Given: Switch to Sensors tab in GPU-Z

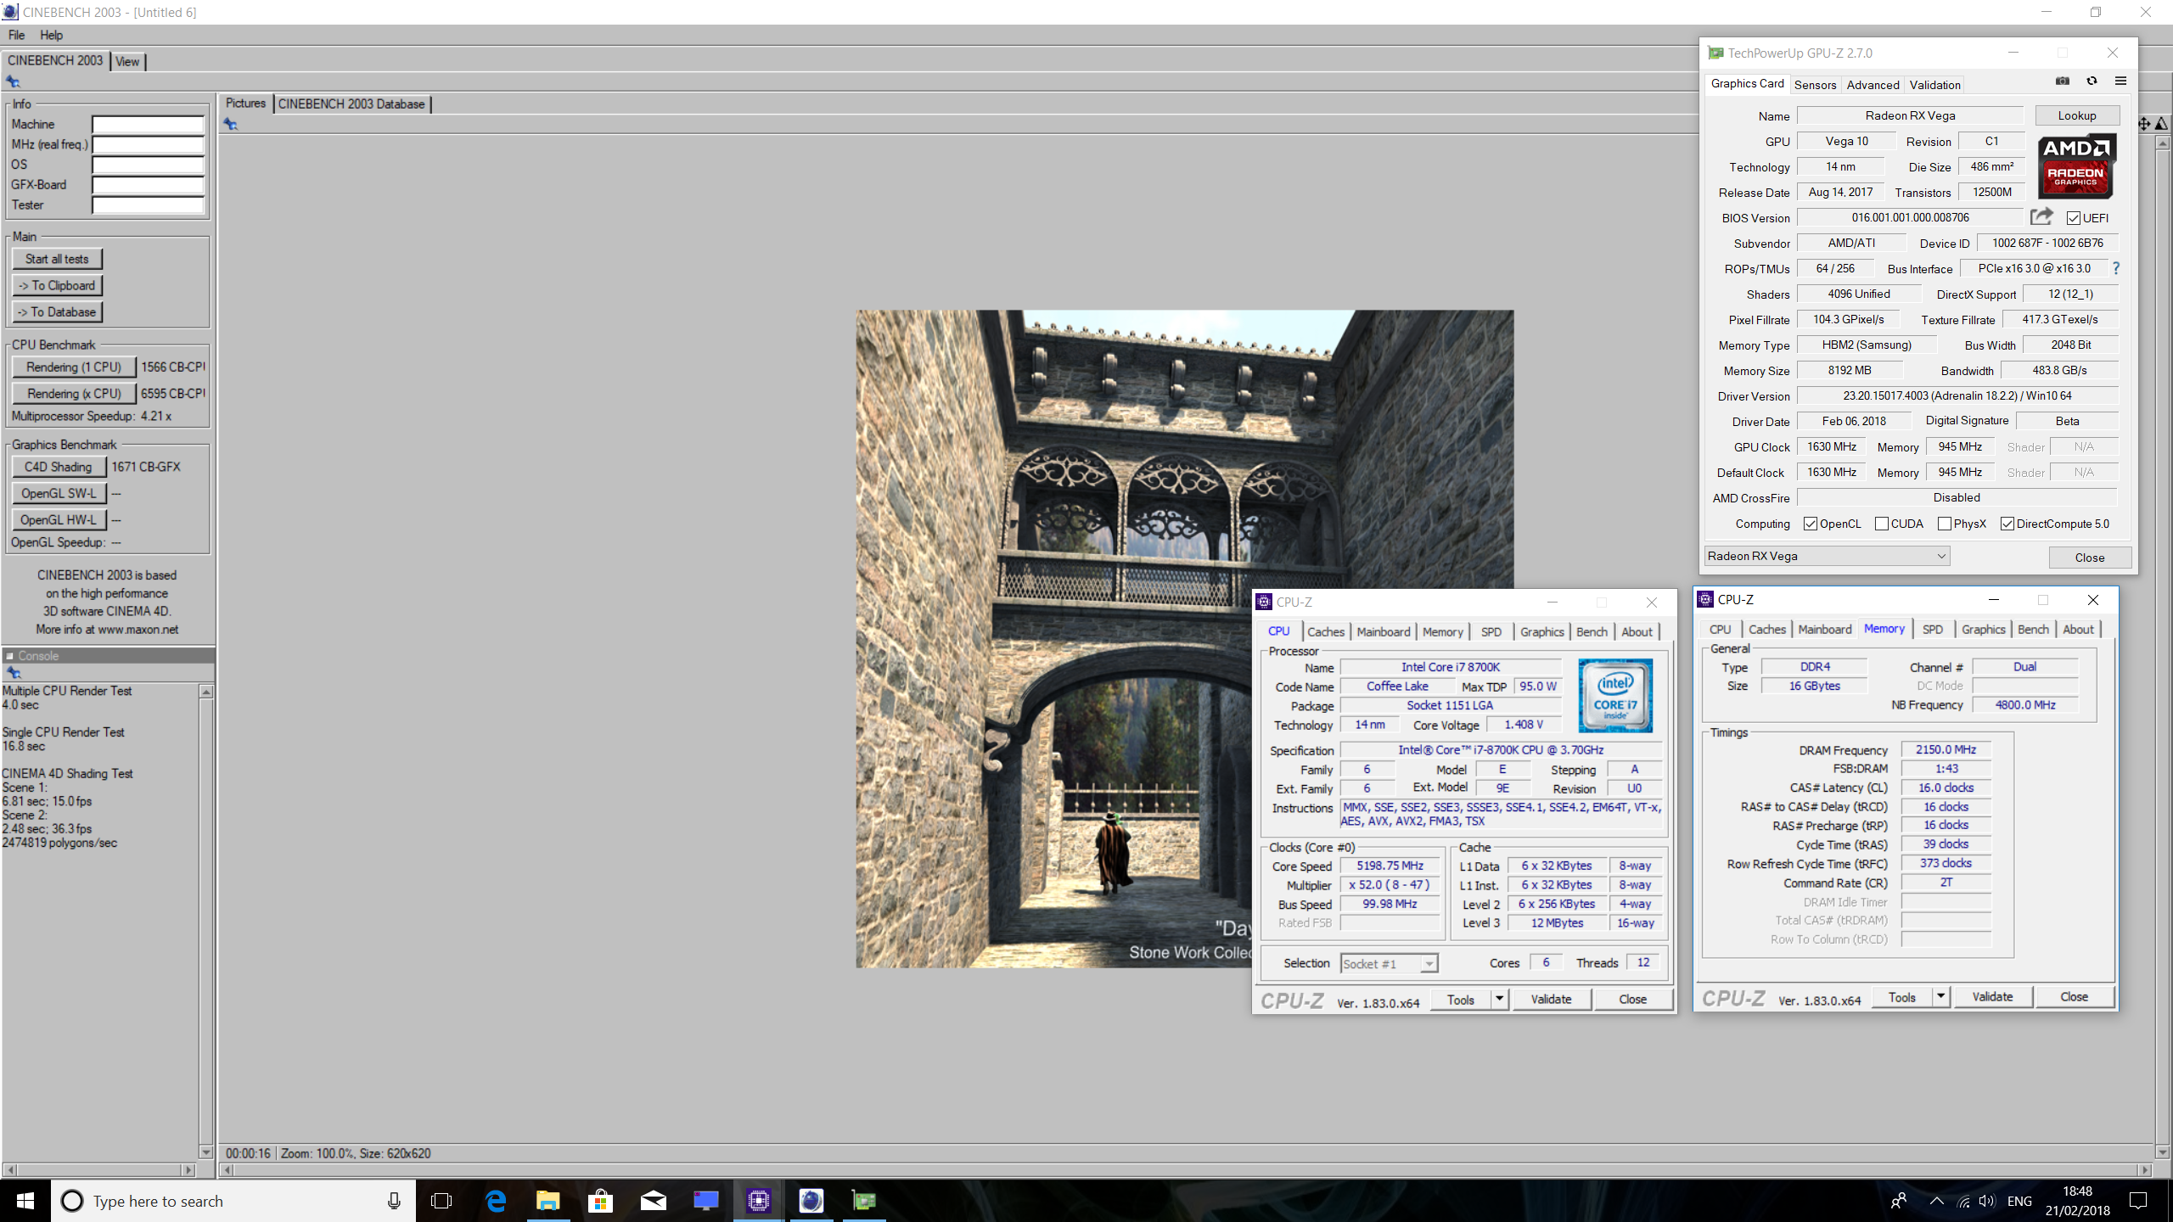Looking at the screenshot, I should [1815, 84].
